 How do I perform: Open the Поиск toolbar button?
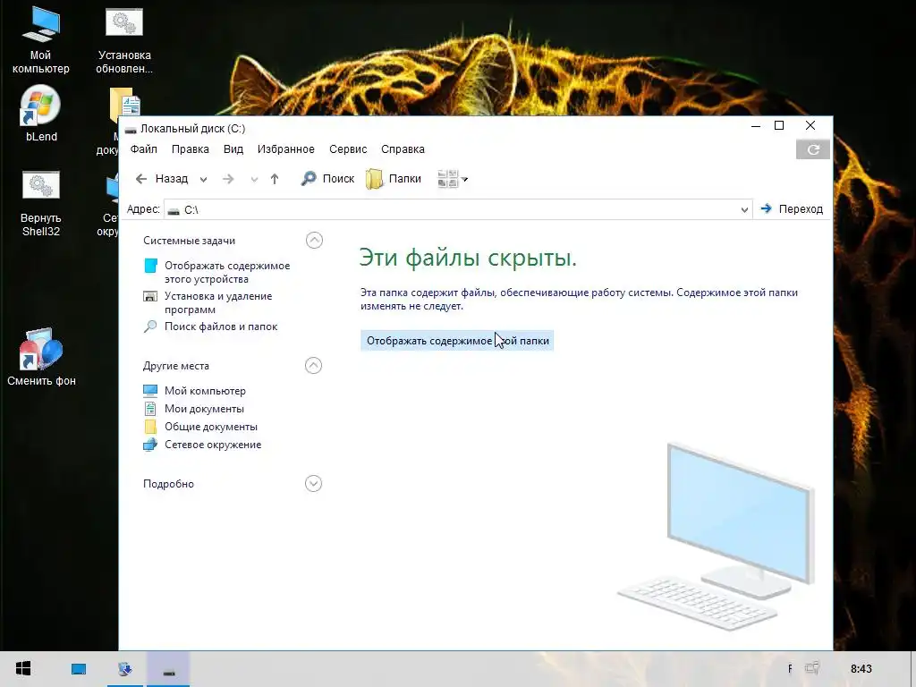[x=327, y=179]
